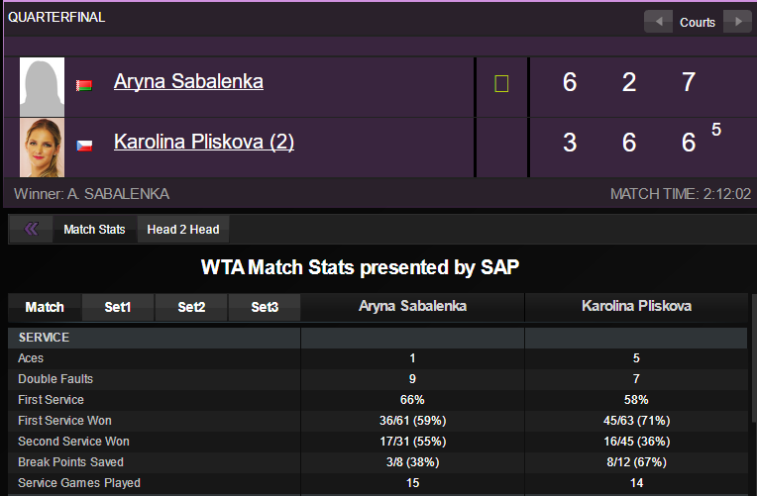Show Set2 statistics
Screen dimensions: 757x496
(191, 307)
